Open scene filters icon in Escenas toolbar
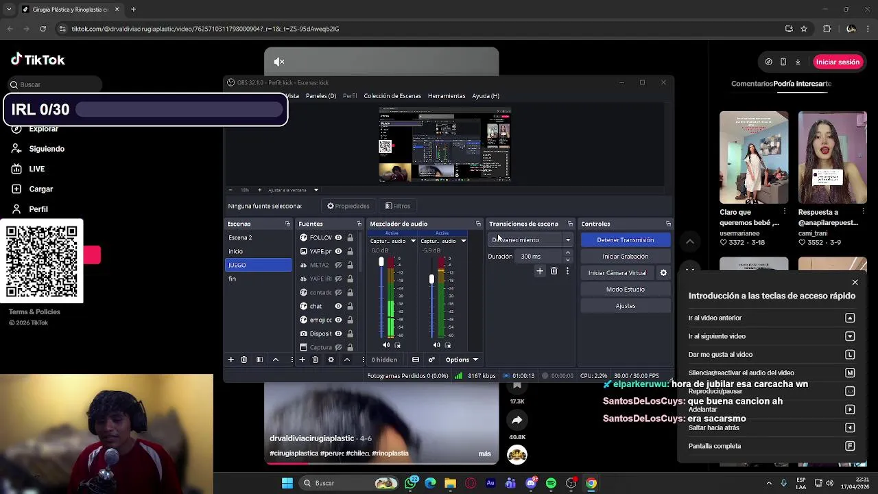This screenshot has height=494, width=878. pyautogui.click(x=259, y=360)
